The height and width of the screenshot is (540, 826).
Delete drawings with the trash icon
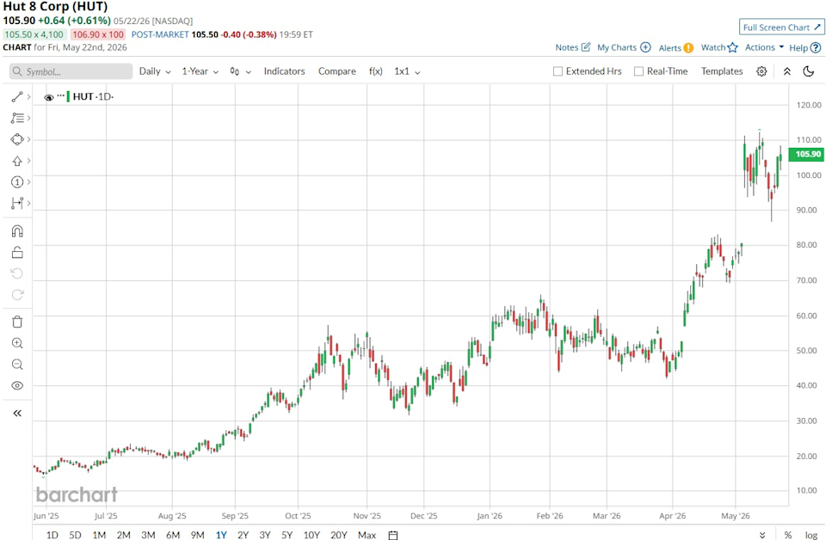(x=17, y=322)
